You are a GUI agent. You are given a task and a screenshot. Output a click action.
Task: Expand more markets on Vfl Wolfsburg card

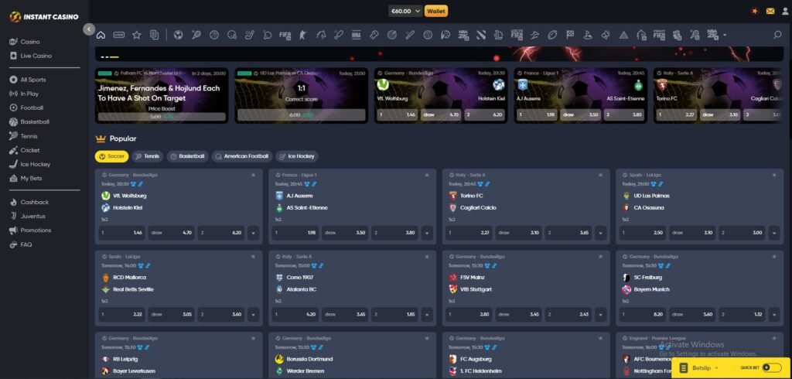click(253, 233)
